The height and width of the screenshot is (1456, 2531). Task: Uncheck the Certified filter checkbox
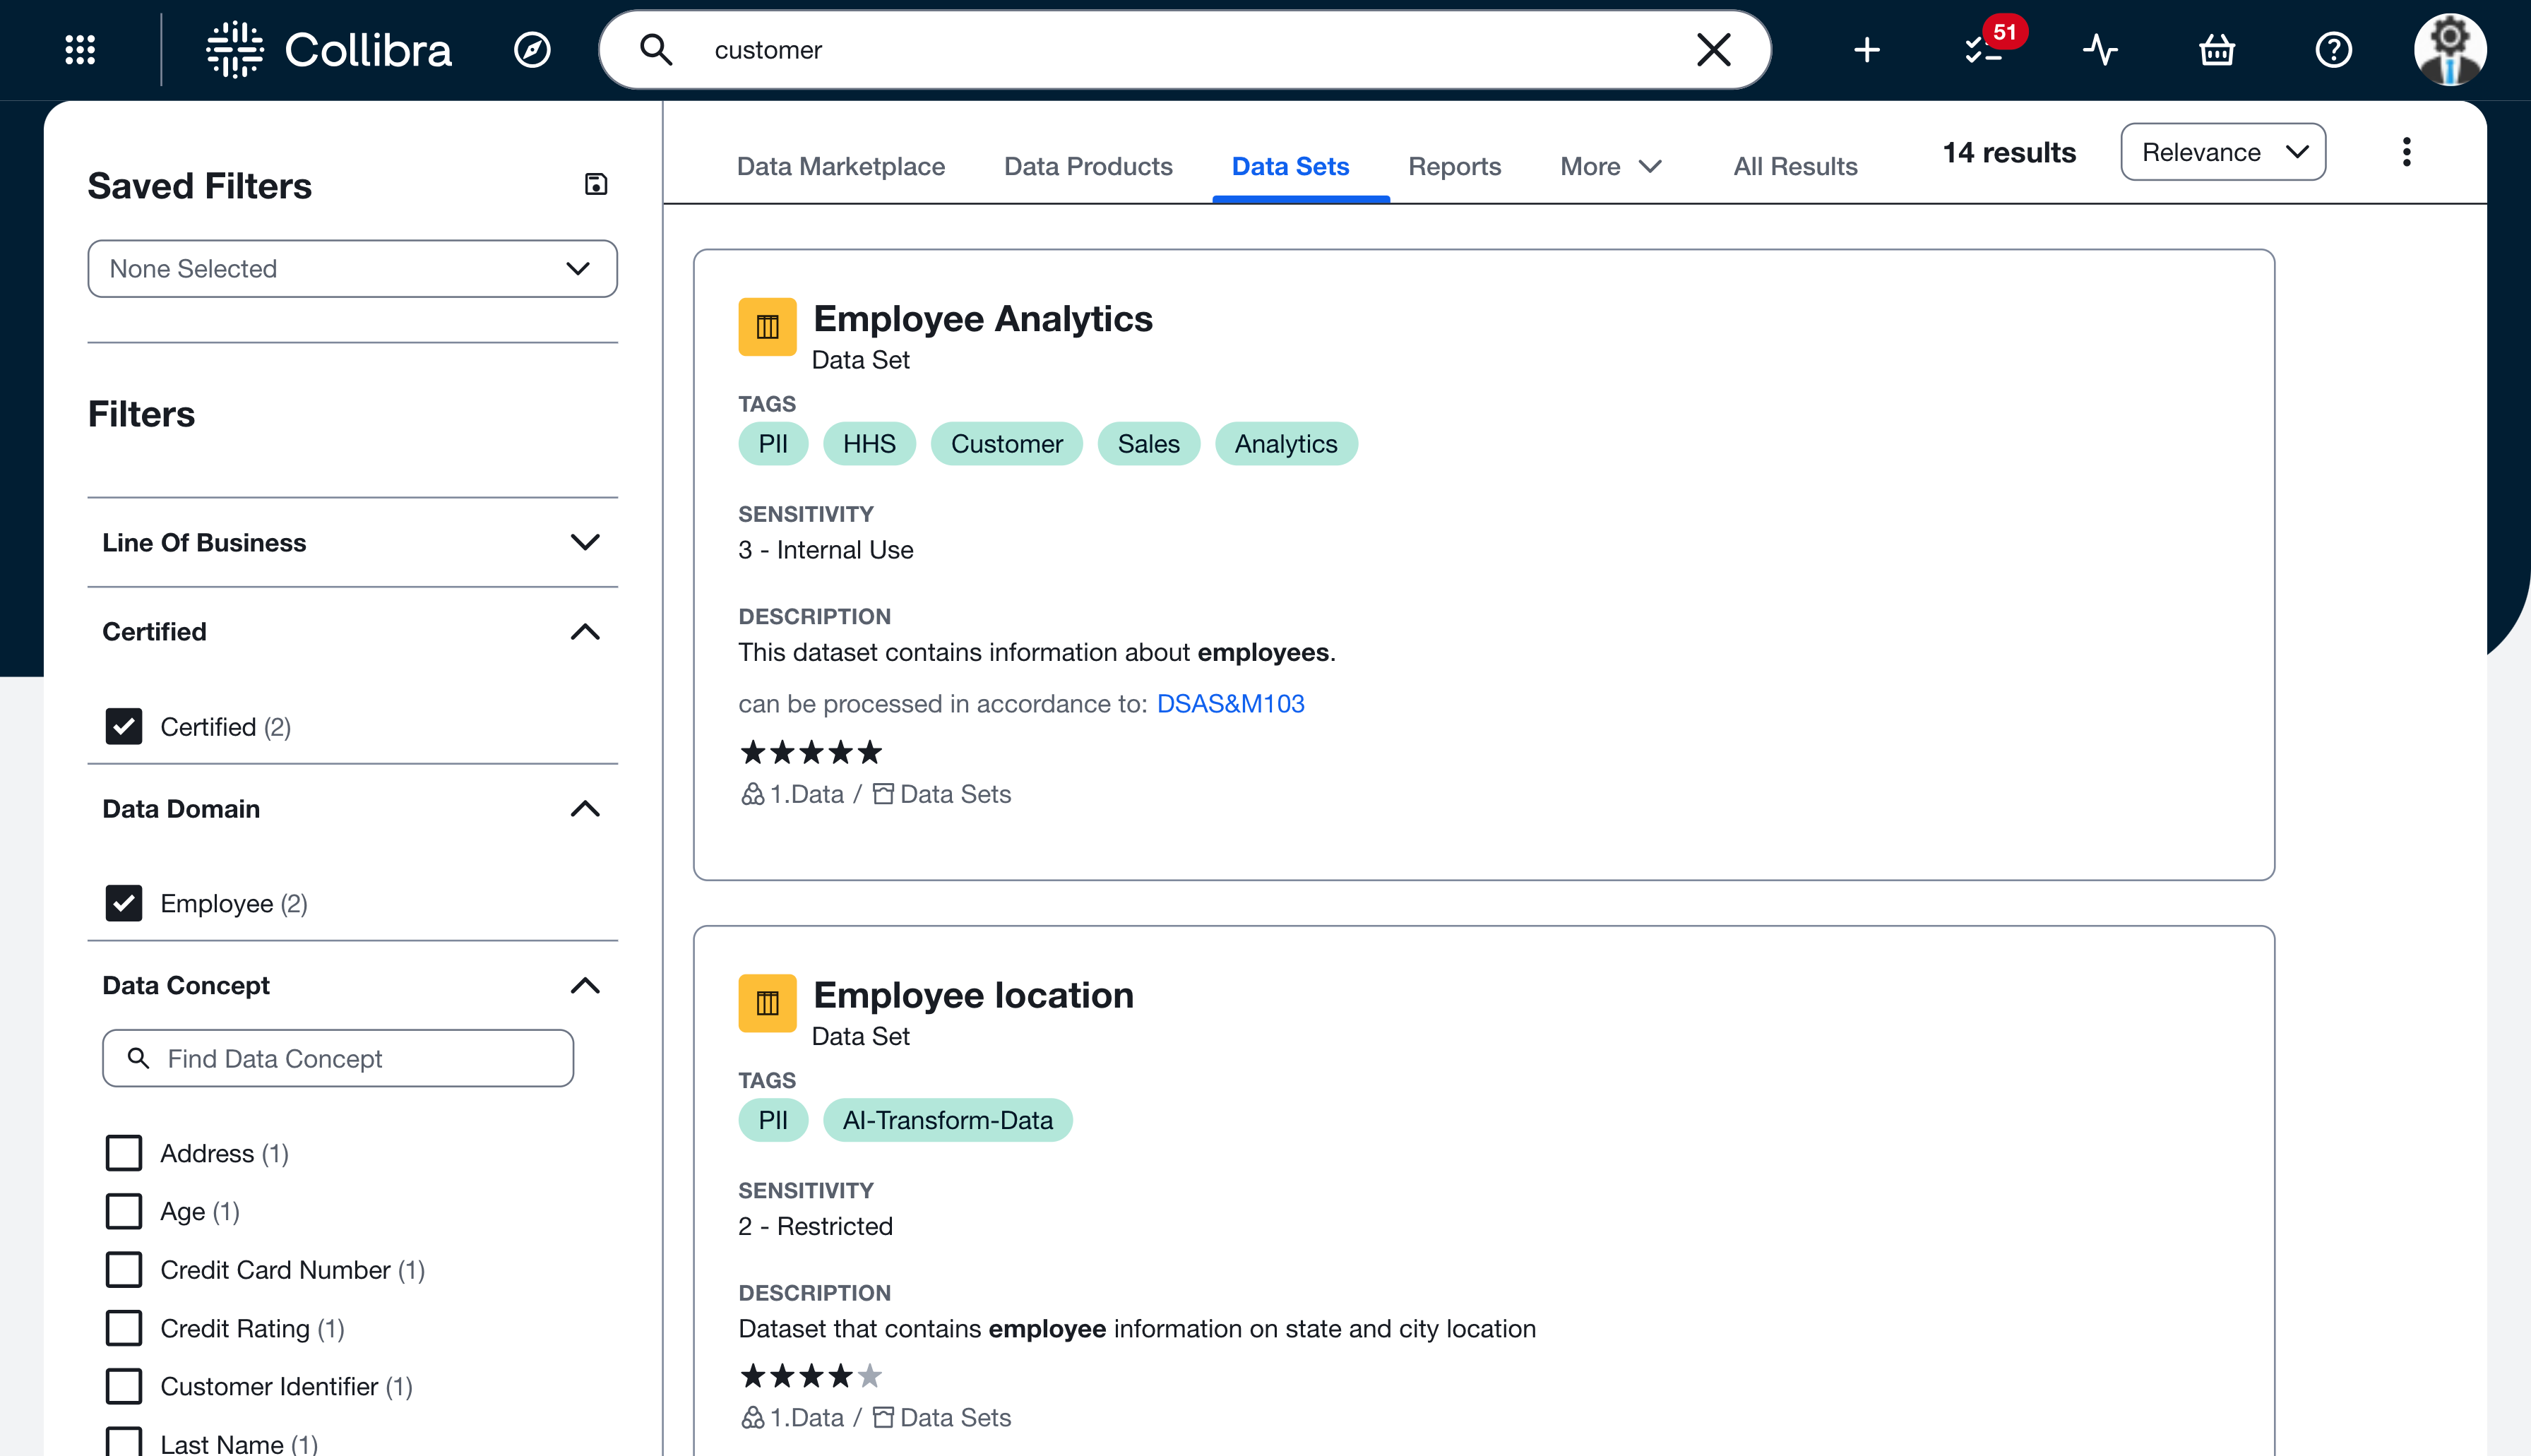click(124, 727)
